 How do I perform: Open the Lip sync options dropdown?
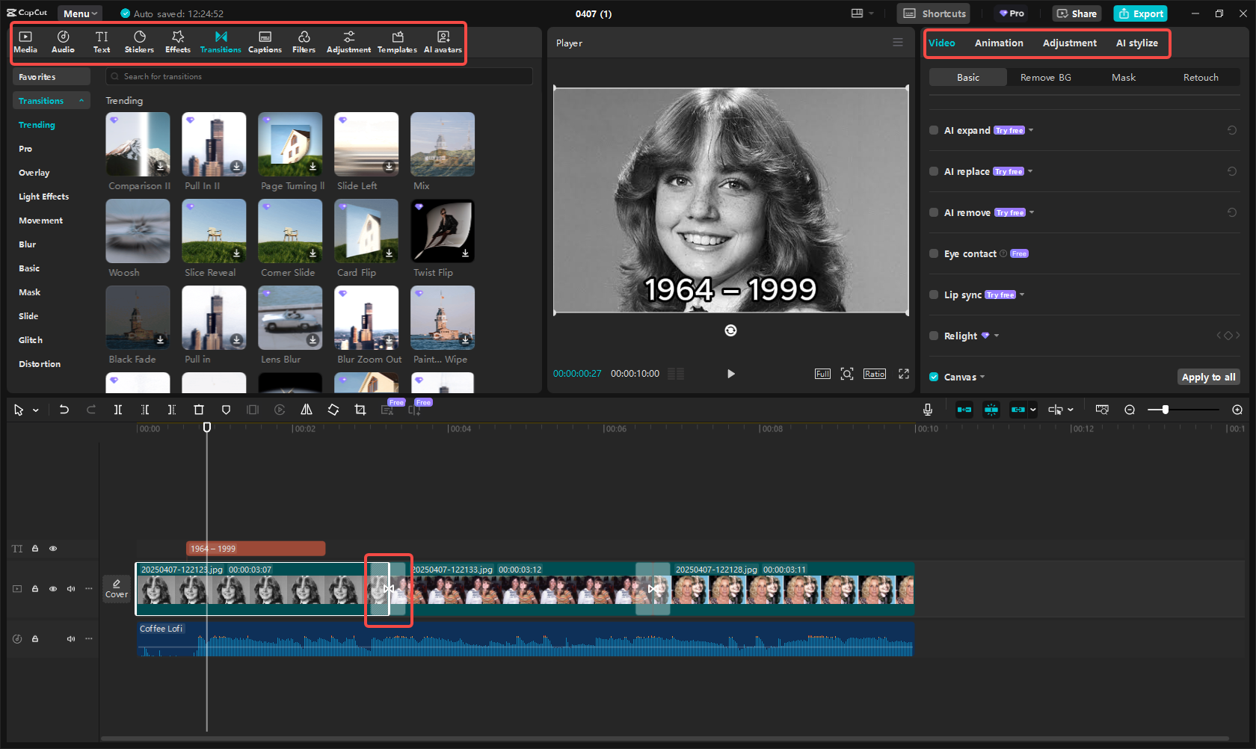pyautogui.click(x=1022, y=295)
